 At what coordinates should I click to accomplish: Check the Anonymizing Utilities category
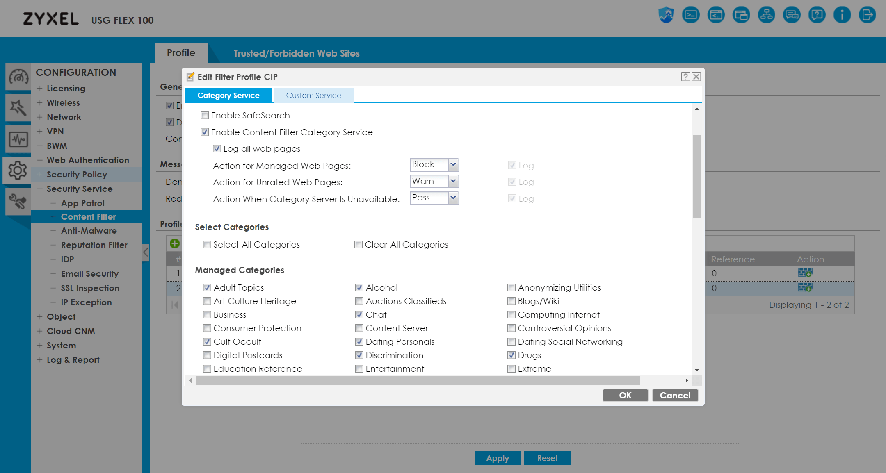512,288
